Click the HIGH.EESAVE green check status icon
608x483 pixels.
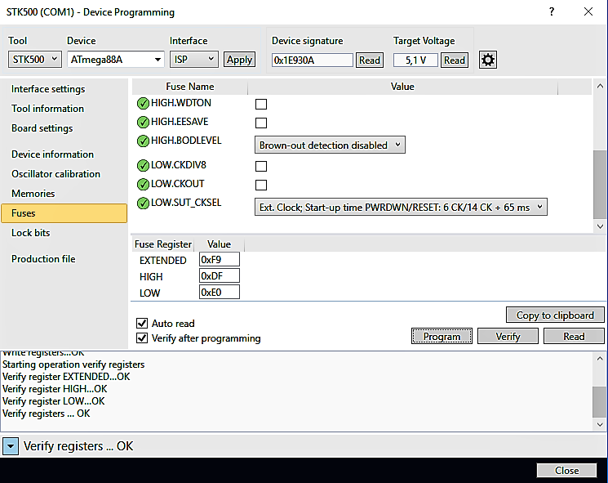click(x=143, y=122)
